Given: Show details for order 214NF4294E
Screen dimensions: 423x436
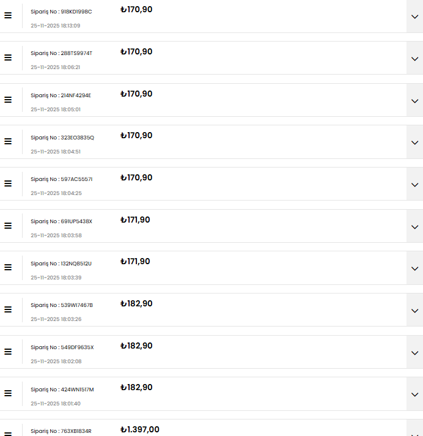Looking at the screenshot, I should pyautogui.click(x=414, y=101).
